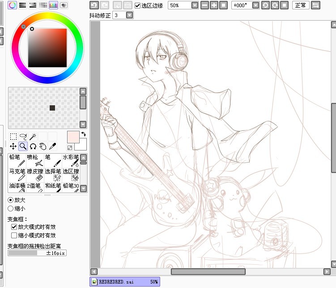Swap foreground and background colors
This screenshot has width=336, height=288.
coord(84,134)
